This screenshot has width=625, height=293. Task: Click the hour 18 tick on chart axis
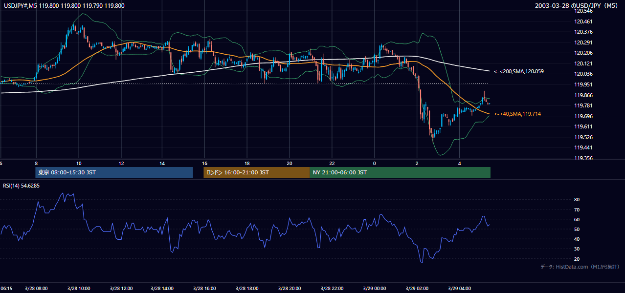coord(247,163)
